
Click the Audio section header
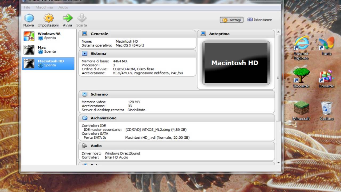point(177,146)
